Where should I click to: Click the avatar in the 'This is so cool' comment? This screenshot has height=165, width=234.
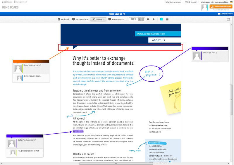(x=197, y=56)
